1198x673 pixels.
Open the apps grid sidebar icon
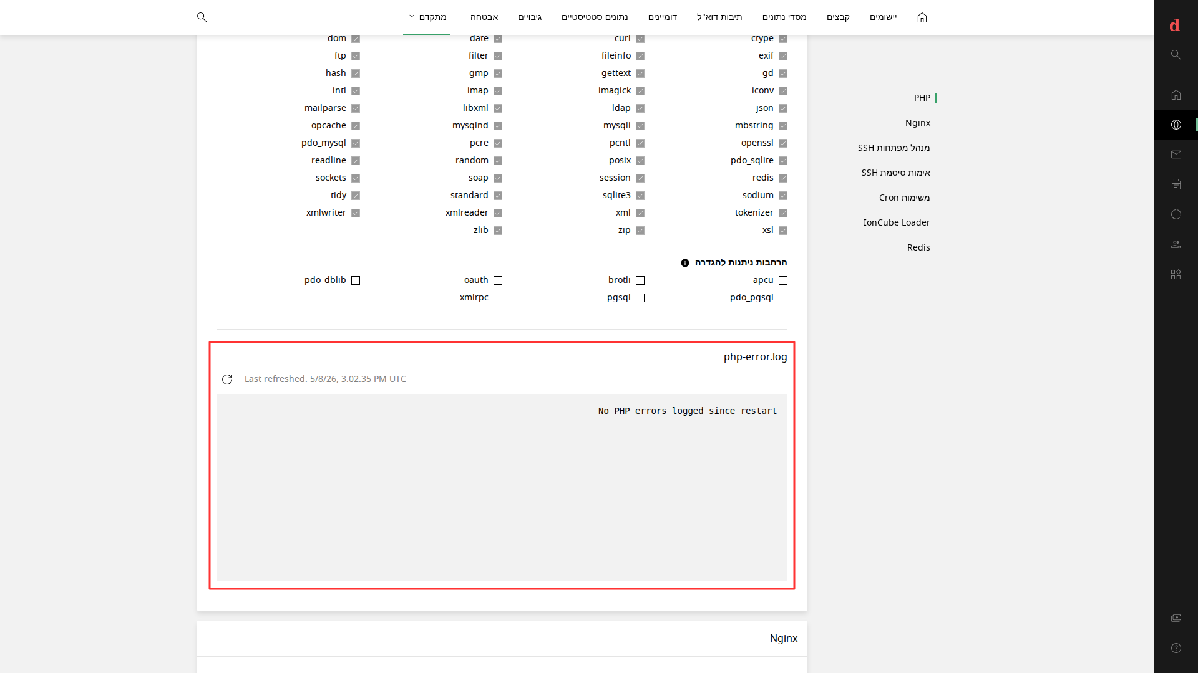1176,274
